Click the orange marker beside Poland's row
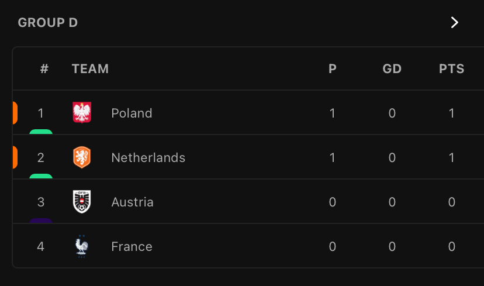The width and height of the screenshot is (484, 286). click(x=15, y=113)
